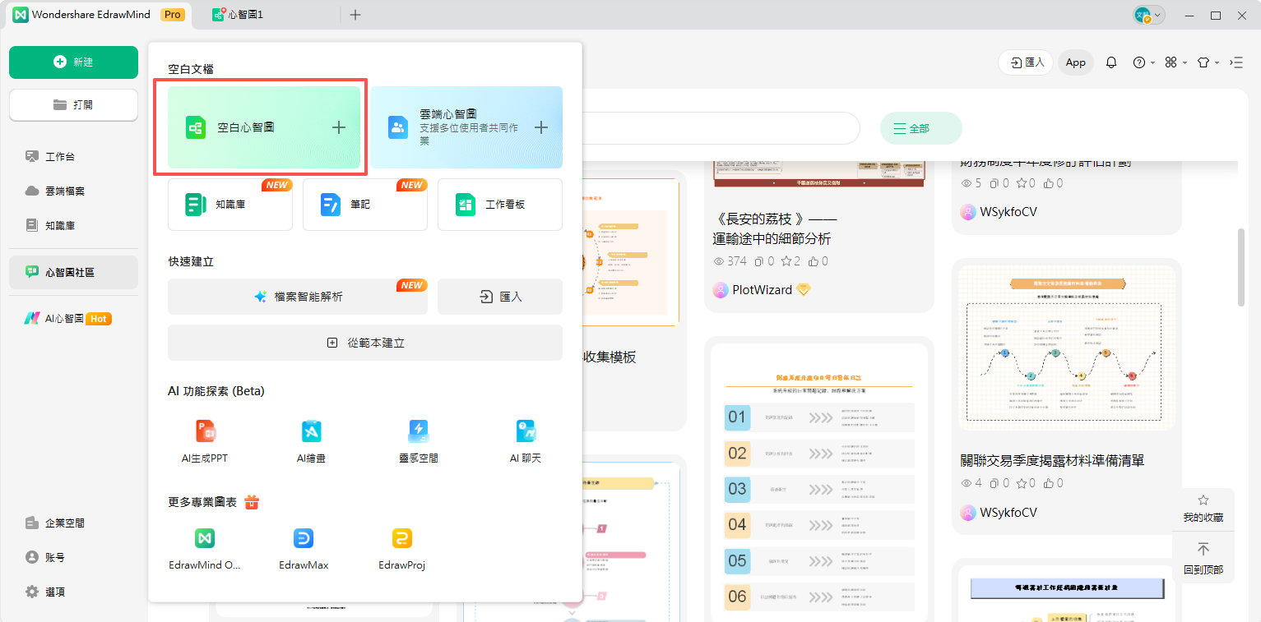Click the 從範本建立 button
Viewport: 1261px width, 622px height.
(365, 343)
